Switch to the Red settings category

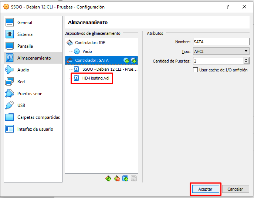tap(21, 82)
